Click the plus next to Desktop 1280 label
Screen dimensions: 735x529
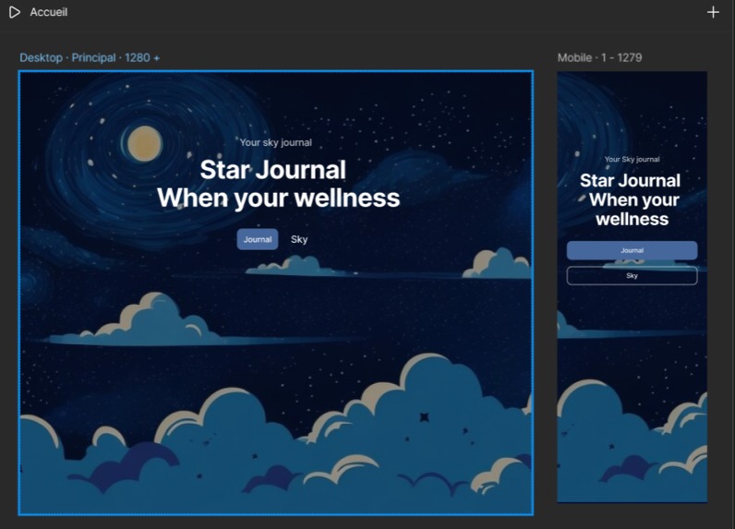[157, 58]
